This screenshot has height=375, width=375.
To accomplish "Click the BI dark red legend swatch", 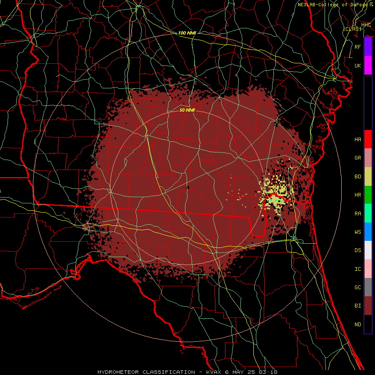I will [x=368, y=306].
